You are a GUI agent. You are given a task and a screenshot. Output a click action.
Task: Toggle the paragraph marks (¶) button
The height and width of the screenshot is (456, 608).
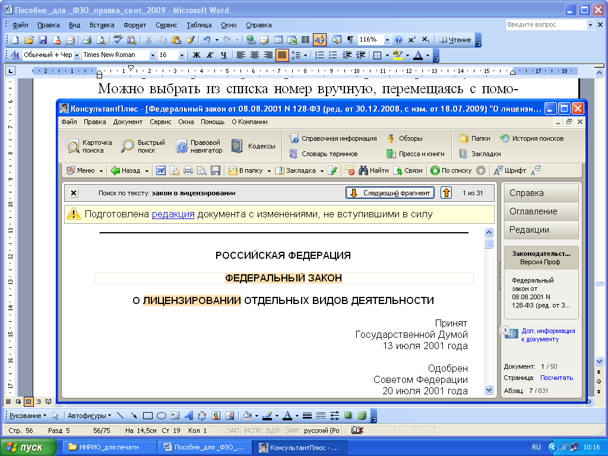pos(350,40)
